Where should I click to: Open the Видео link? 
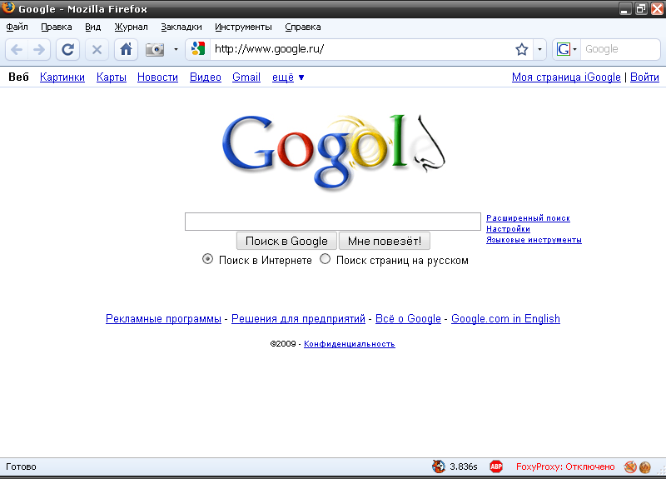(206, 77)
